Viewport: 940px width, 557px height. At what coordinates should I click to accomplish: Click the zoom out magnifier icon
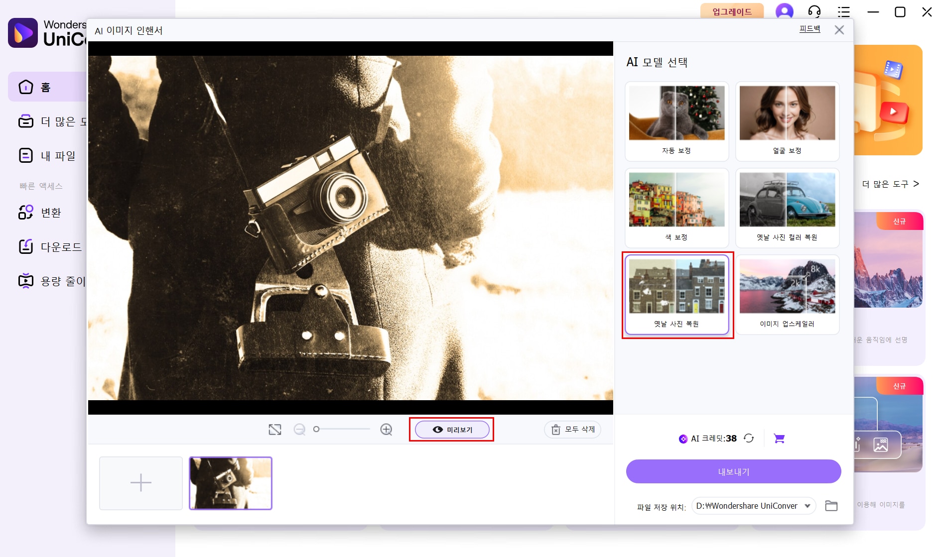[299, 430]
